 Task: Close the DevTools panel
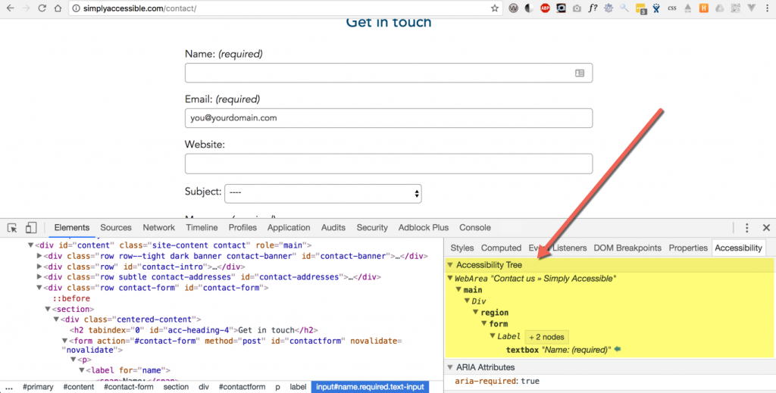(x=766, y=227)
